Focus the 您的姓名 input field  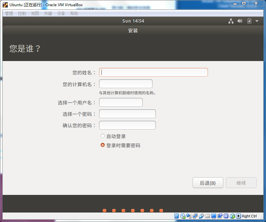pyautogui.click(x=153, y=72)
